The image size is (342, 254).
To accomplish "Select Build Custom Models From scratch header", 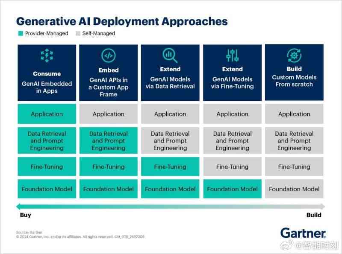I will 294,73.
